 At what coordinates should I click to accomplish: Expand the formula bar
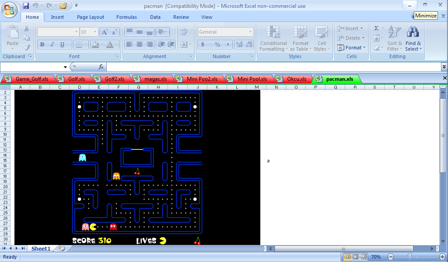(x=444, y=67)
